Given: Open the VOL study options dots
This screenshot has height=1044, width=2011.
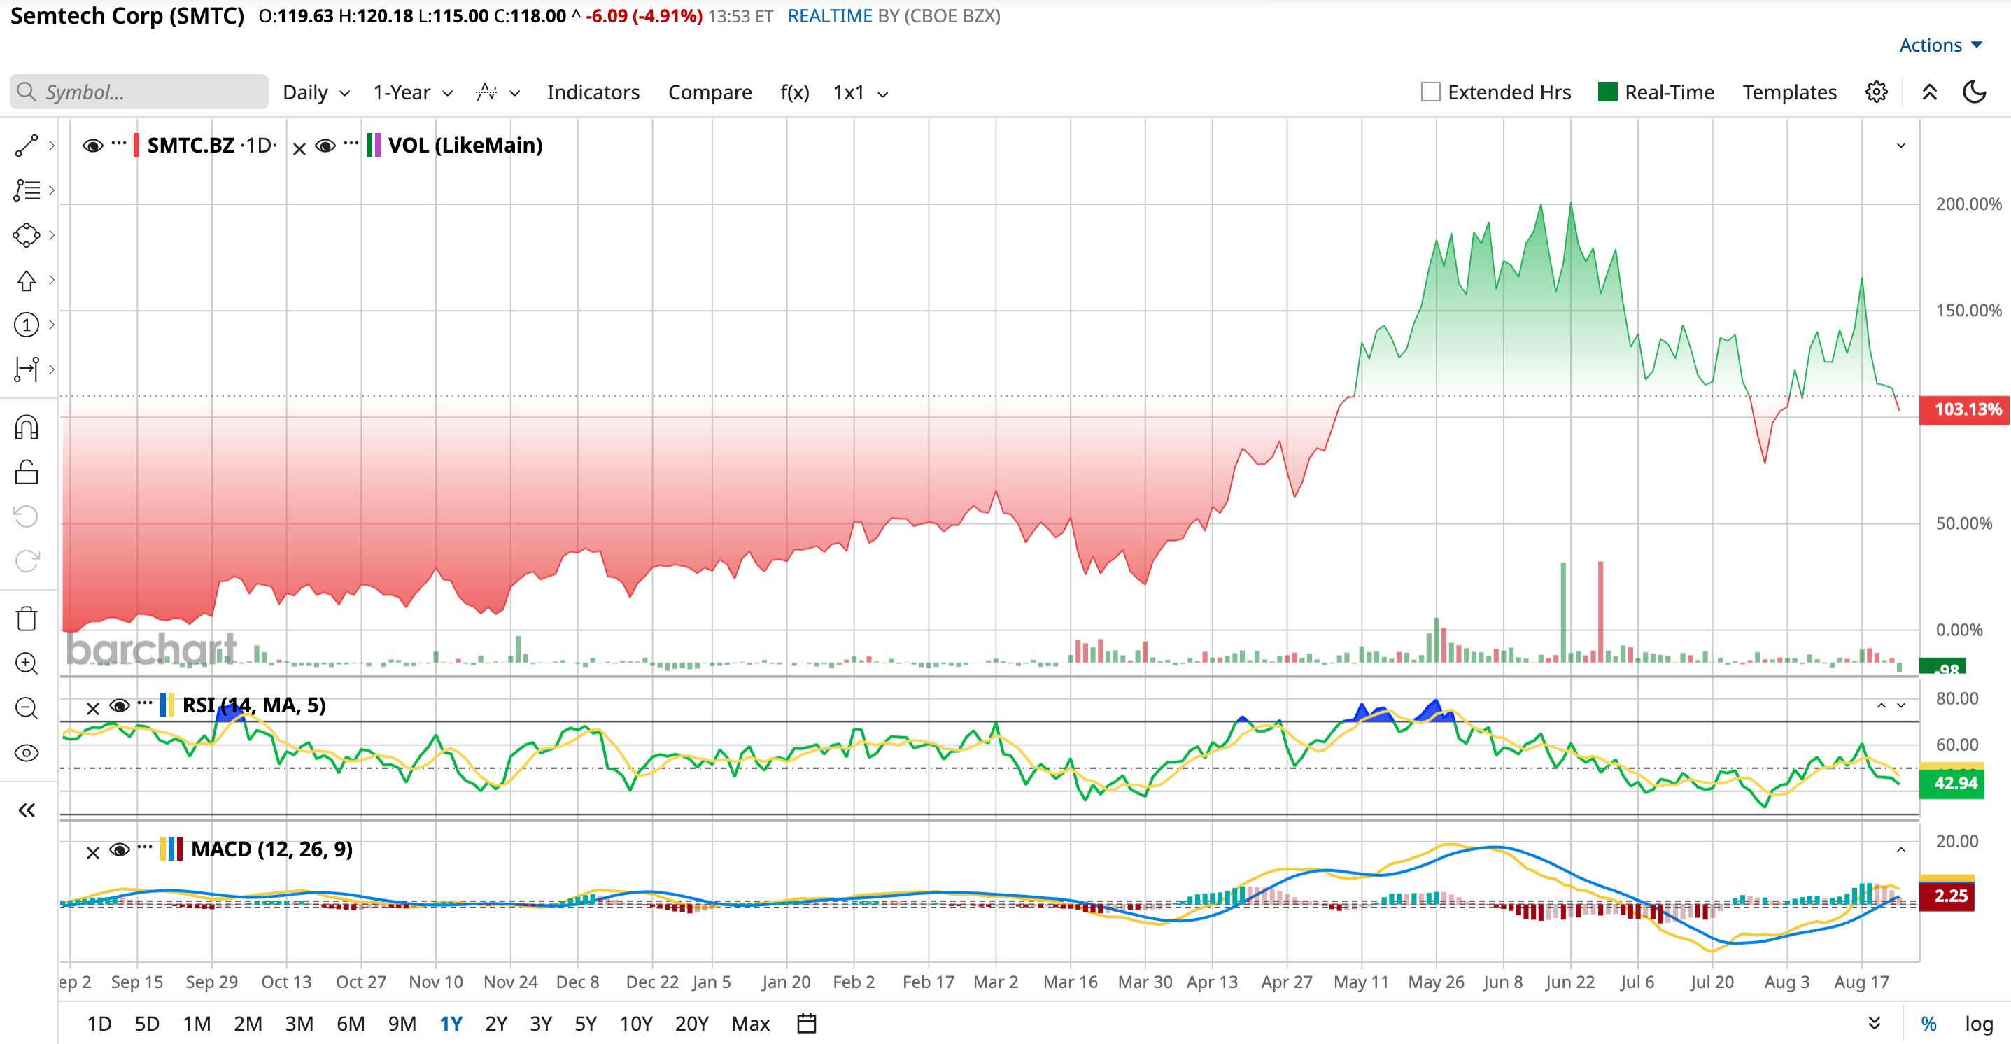Looking at the screenshot, I should click(x=351, y=143).
